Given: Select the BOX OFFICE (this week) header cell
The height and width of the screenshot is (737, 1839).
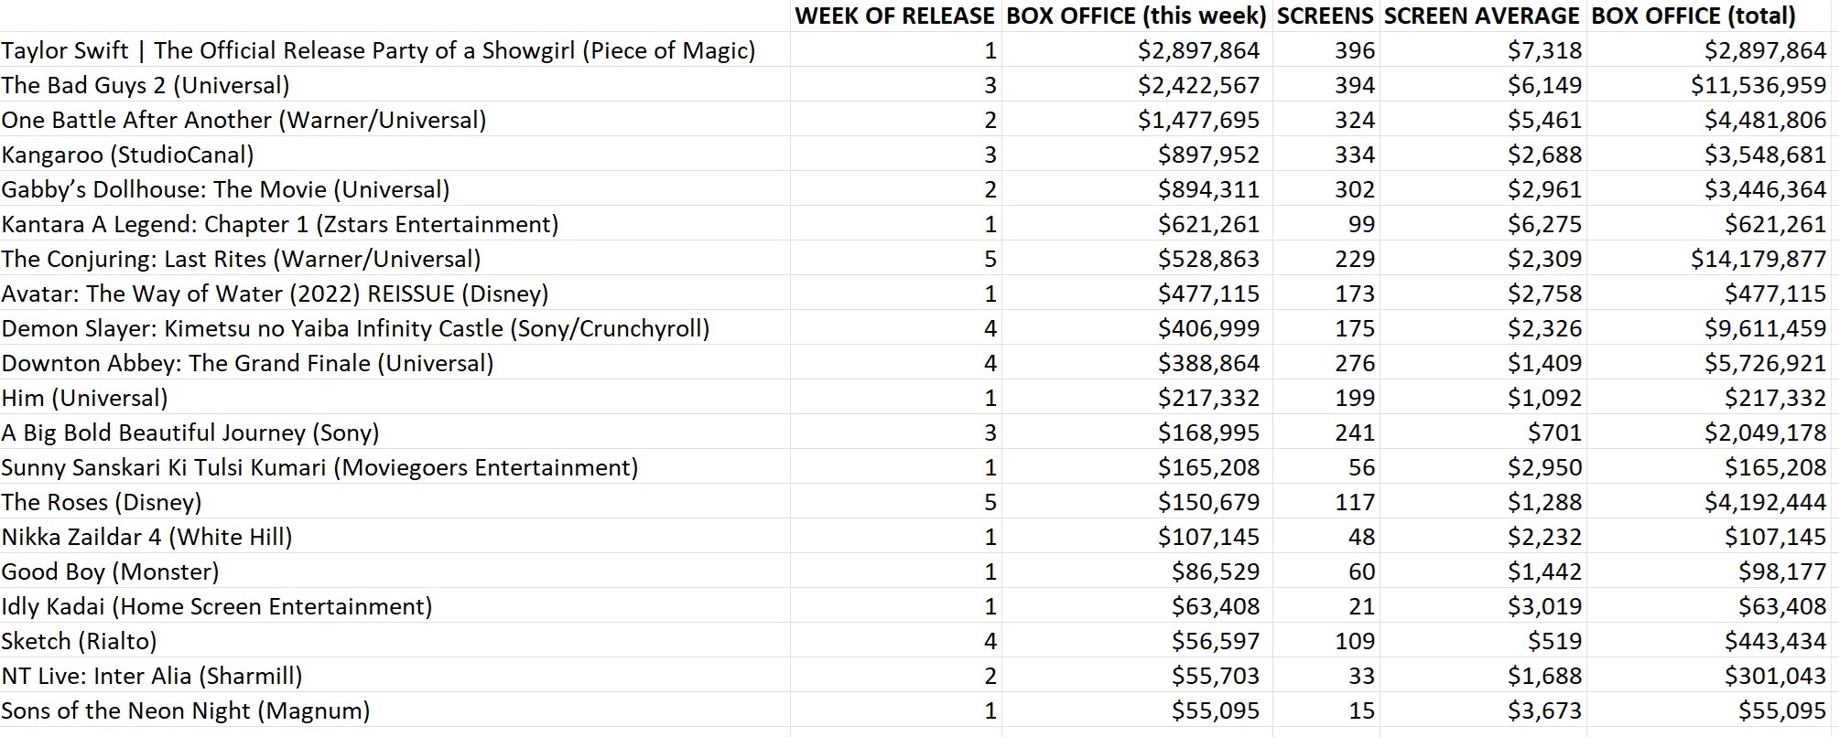Looking at the screenshot, I should pyautogui.click(x=1136, y=16).
